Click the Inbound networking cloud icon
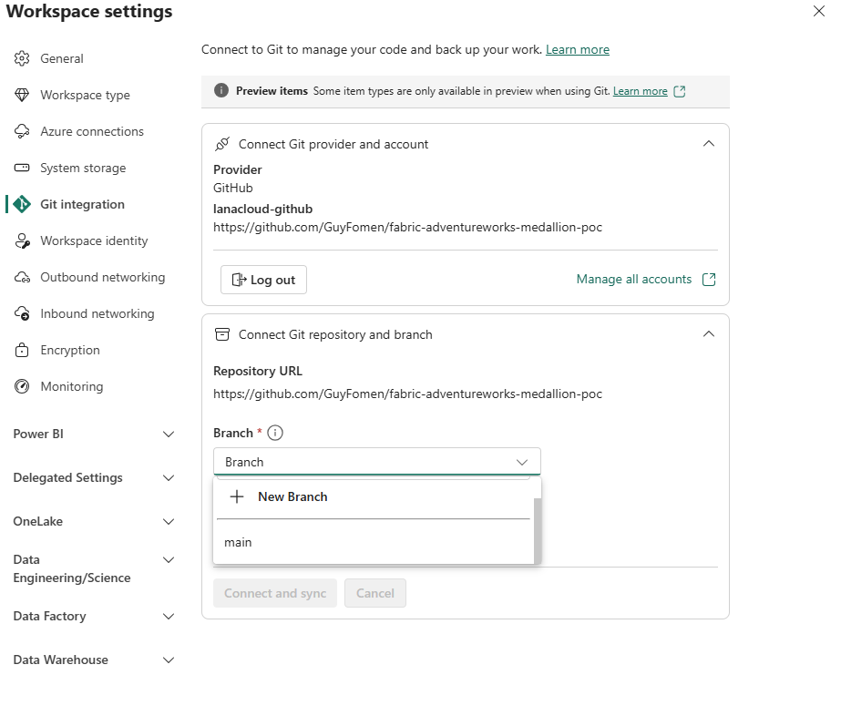Viewport: 841px width, 716px height. coord(22,313)
